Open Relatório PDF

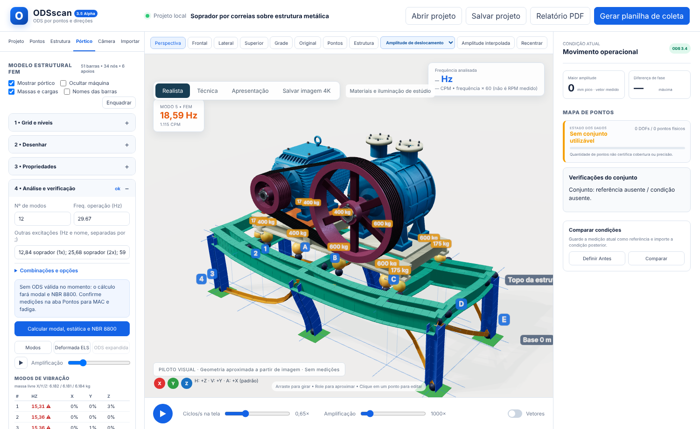(560, 16)
